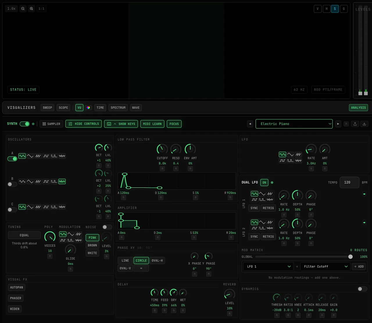
Task: Click the filter CUTOFF knob
Action: coord(162,149)
